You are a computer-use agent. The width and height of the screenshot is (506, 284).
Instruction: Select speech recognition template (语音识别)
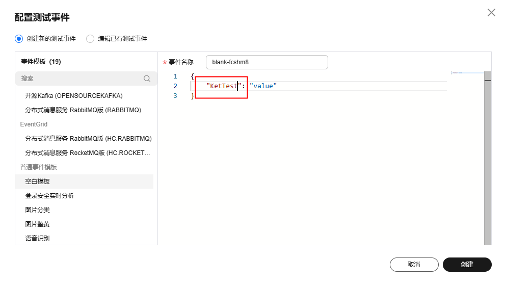[38, 239]
